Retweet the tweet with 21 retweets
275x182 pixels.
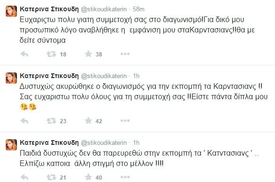(x=51, y=177)
